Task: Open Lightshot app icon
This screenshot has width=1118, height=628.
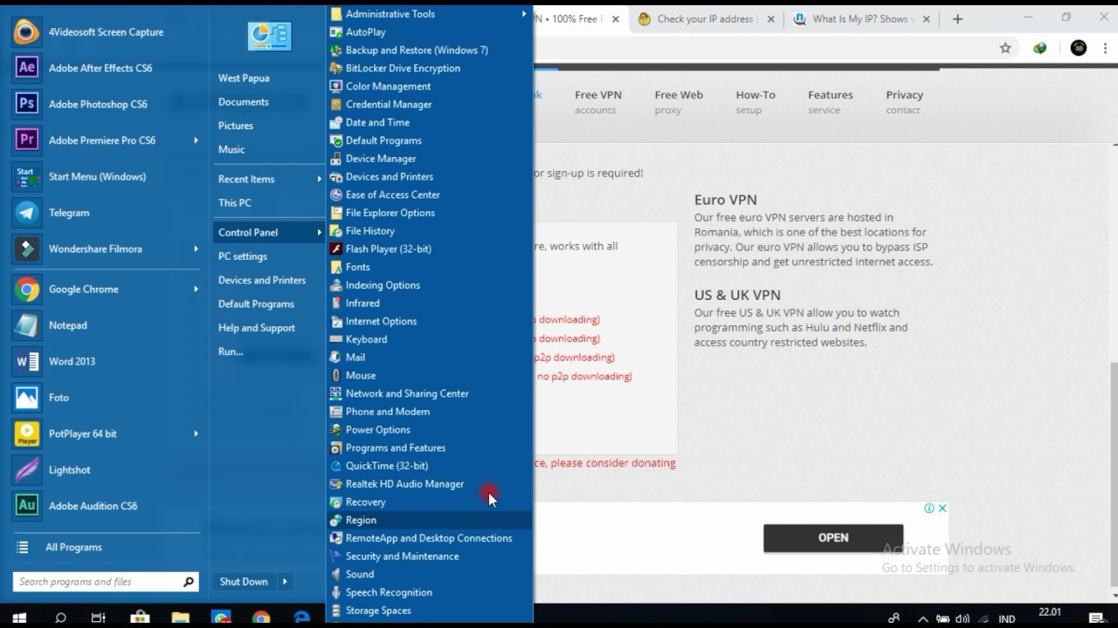Action: pos(26,470)
